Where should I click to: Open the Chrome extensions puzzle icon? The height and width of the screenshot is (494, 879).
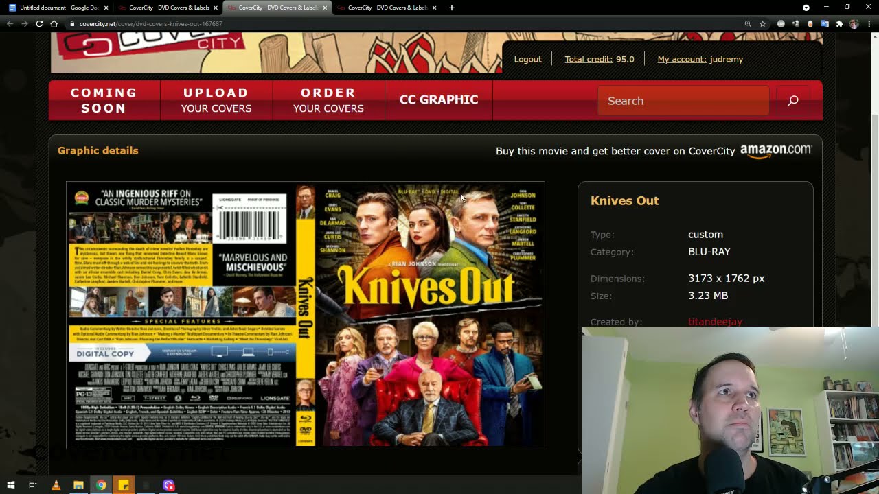(x=839, y=23)
